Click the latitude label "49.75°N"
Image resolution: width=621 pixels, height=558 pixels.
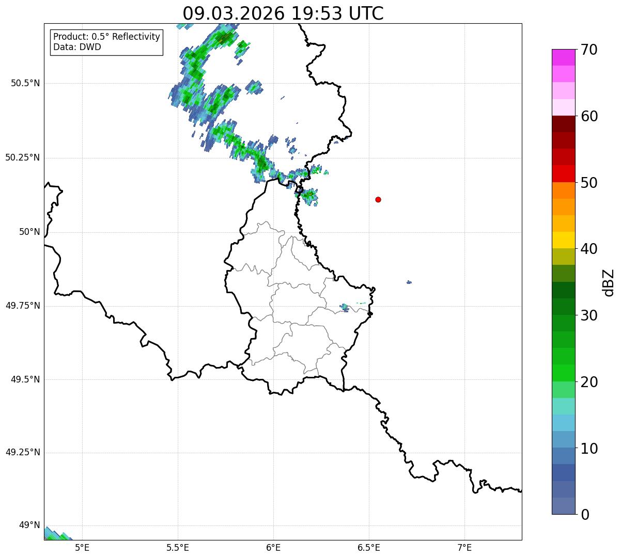23,306
